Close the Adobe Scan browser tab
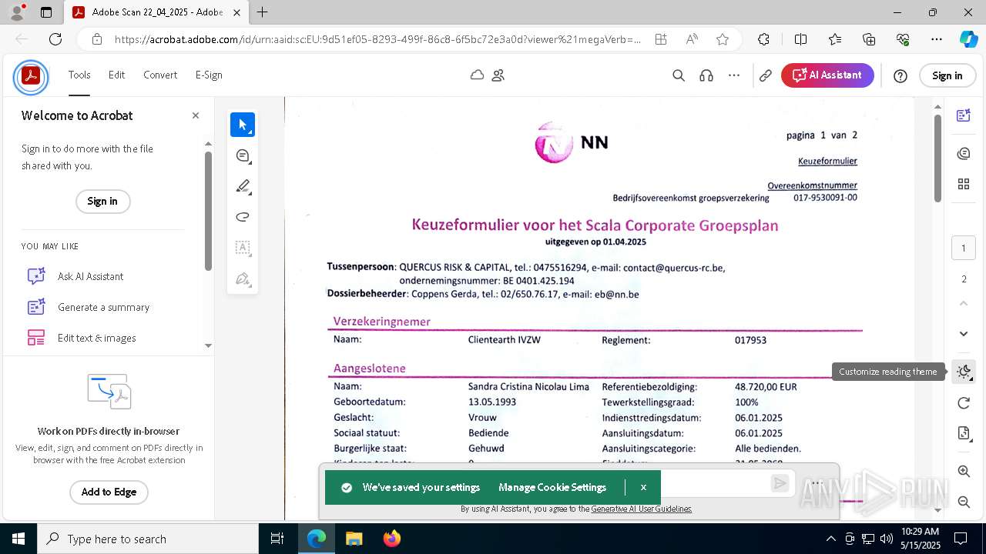 [x=237, y=12]
